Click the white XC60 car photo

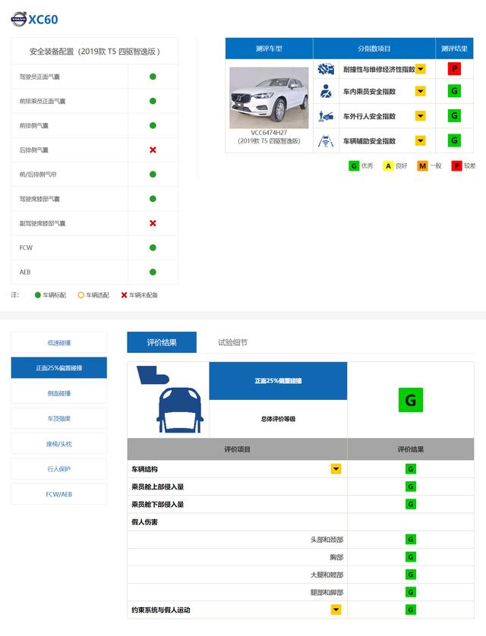pyautogui.click(x=269, y=97)
